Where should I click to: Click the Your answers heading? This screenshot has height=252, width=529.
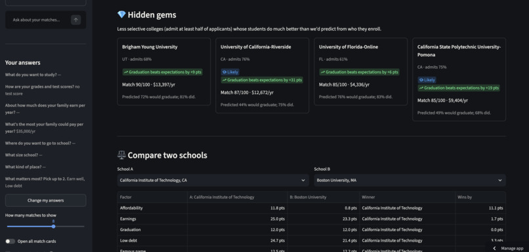[x=22, y=63]
